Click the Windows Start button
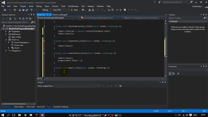Screen dimensions: 208x117 click(3, 115)
